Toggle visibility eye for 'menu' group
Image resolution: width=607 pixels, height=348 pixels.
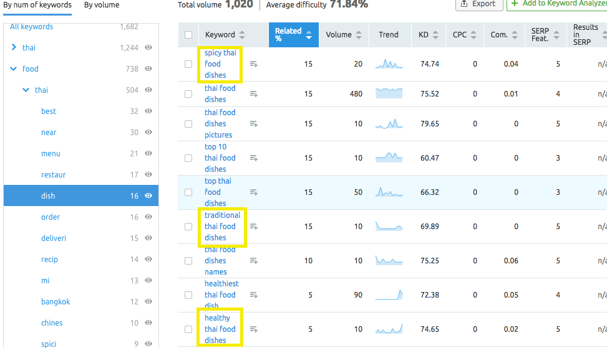(x=148, y=153)
